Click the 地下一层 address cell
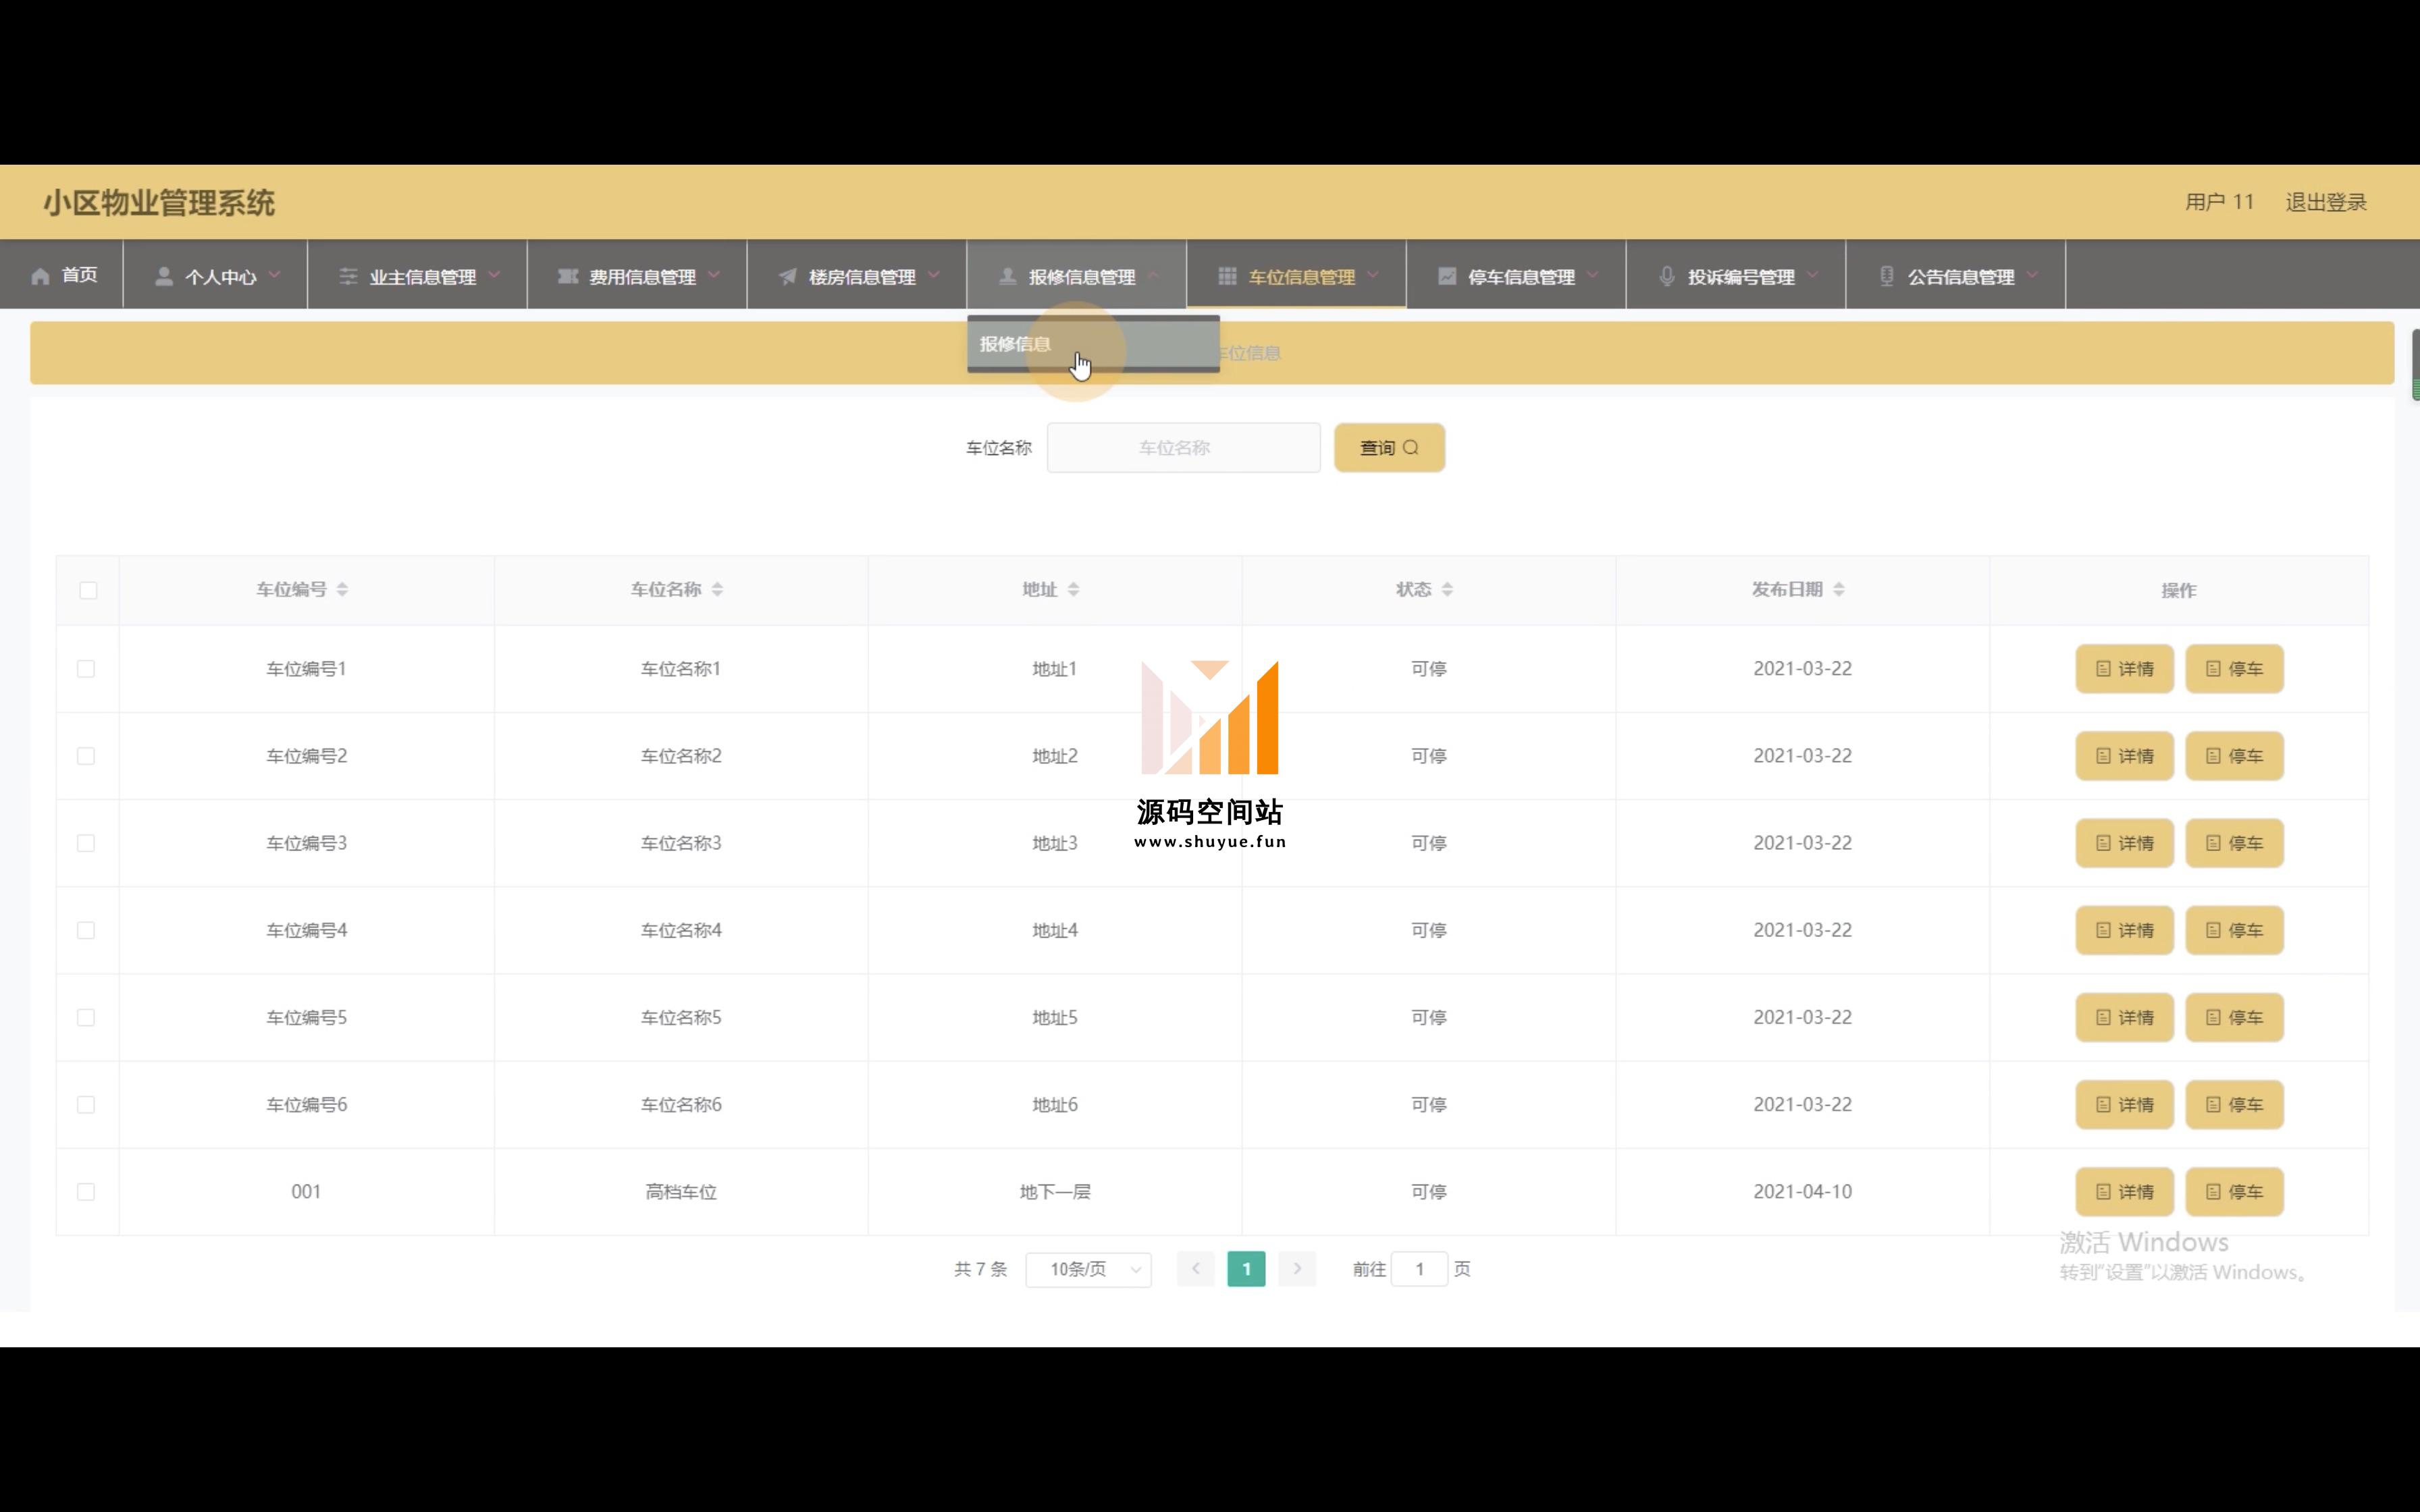Viewport: 2420px width, 1512px height. pyautogui.click(x=1055, y=1192)
